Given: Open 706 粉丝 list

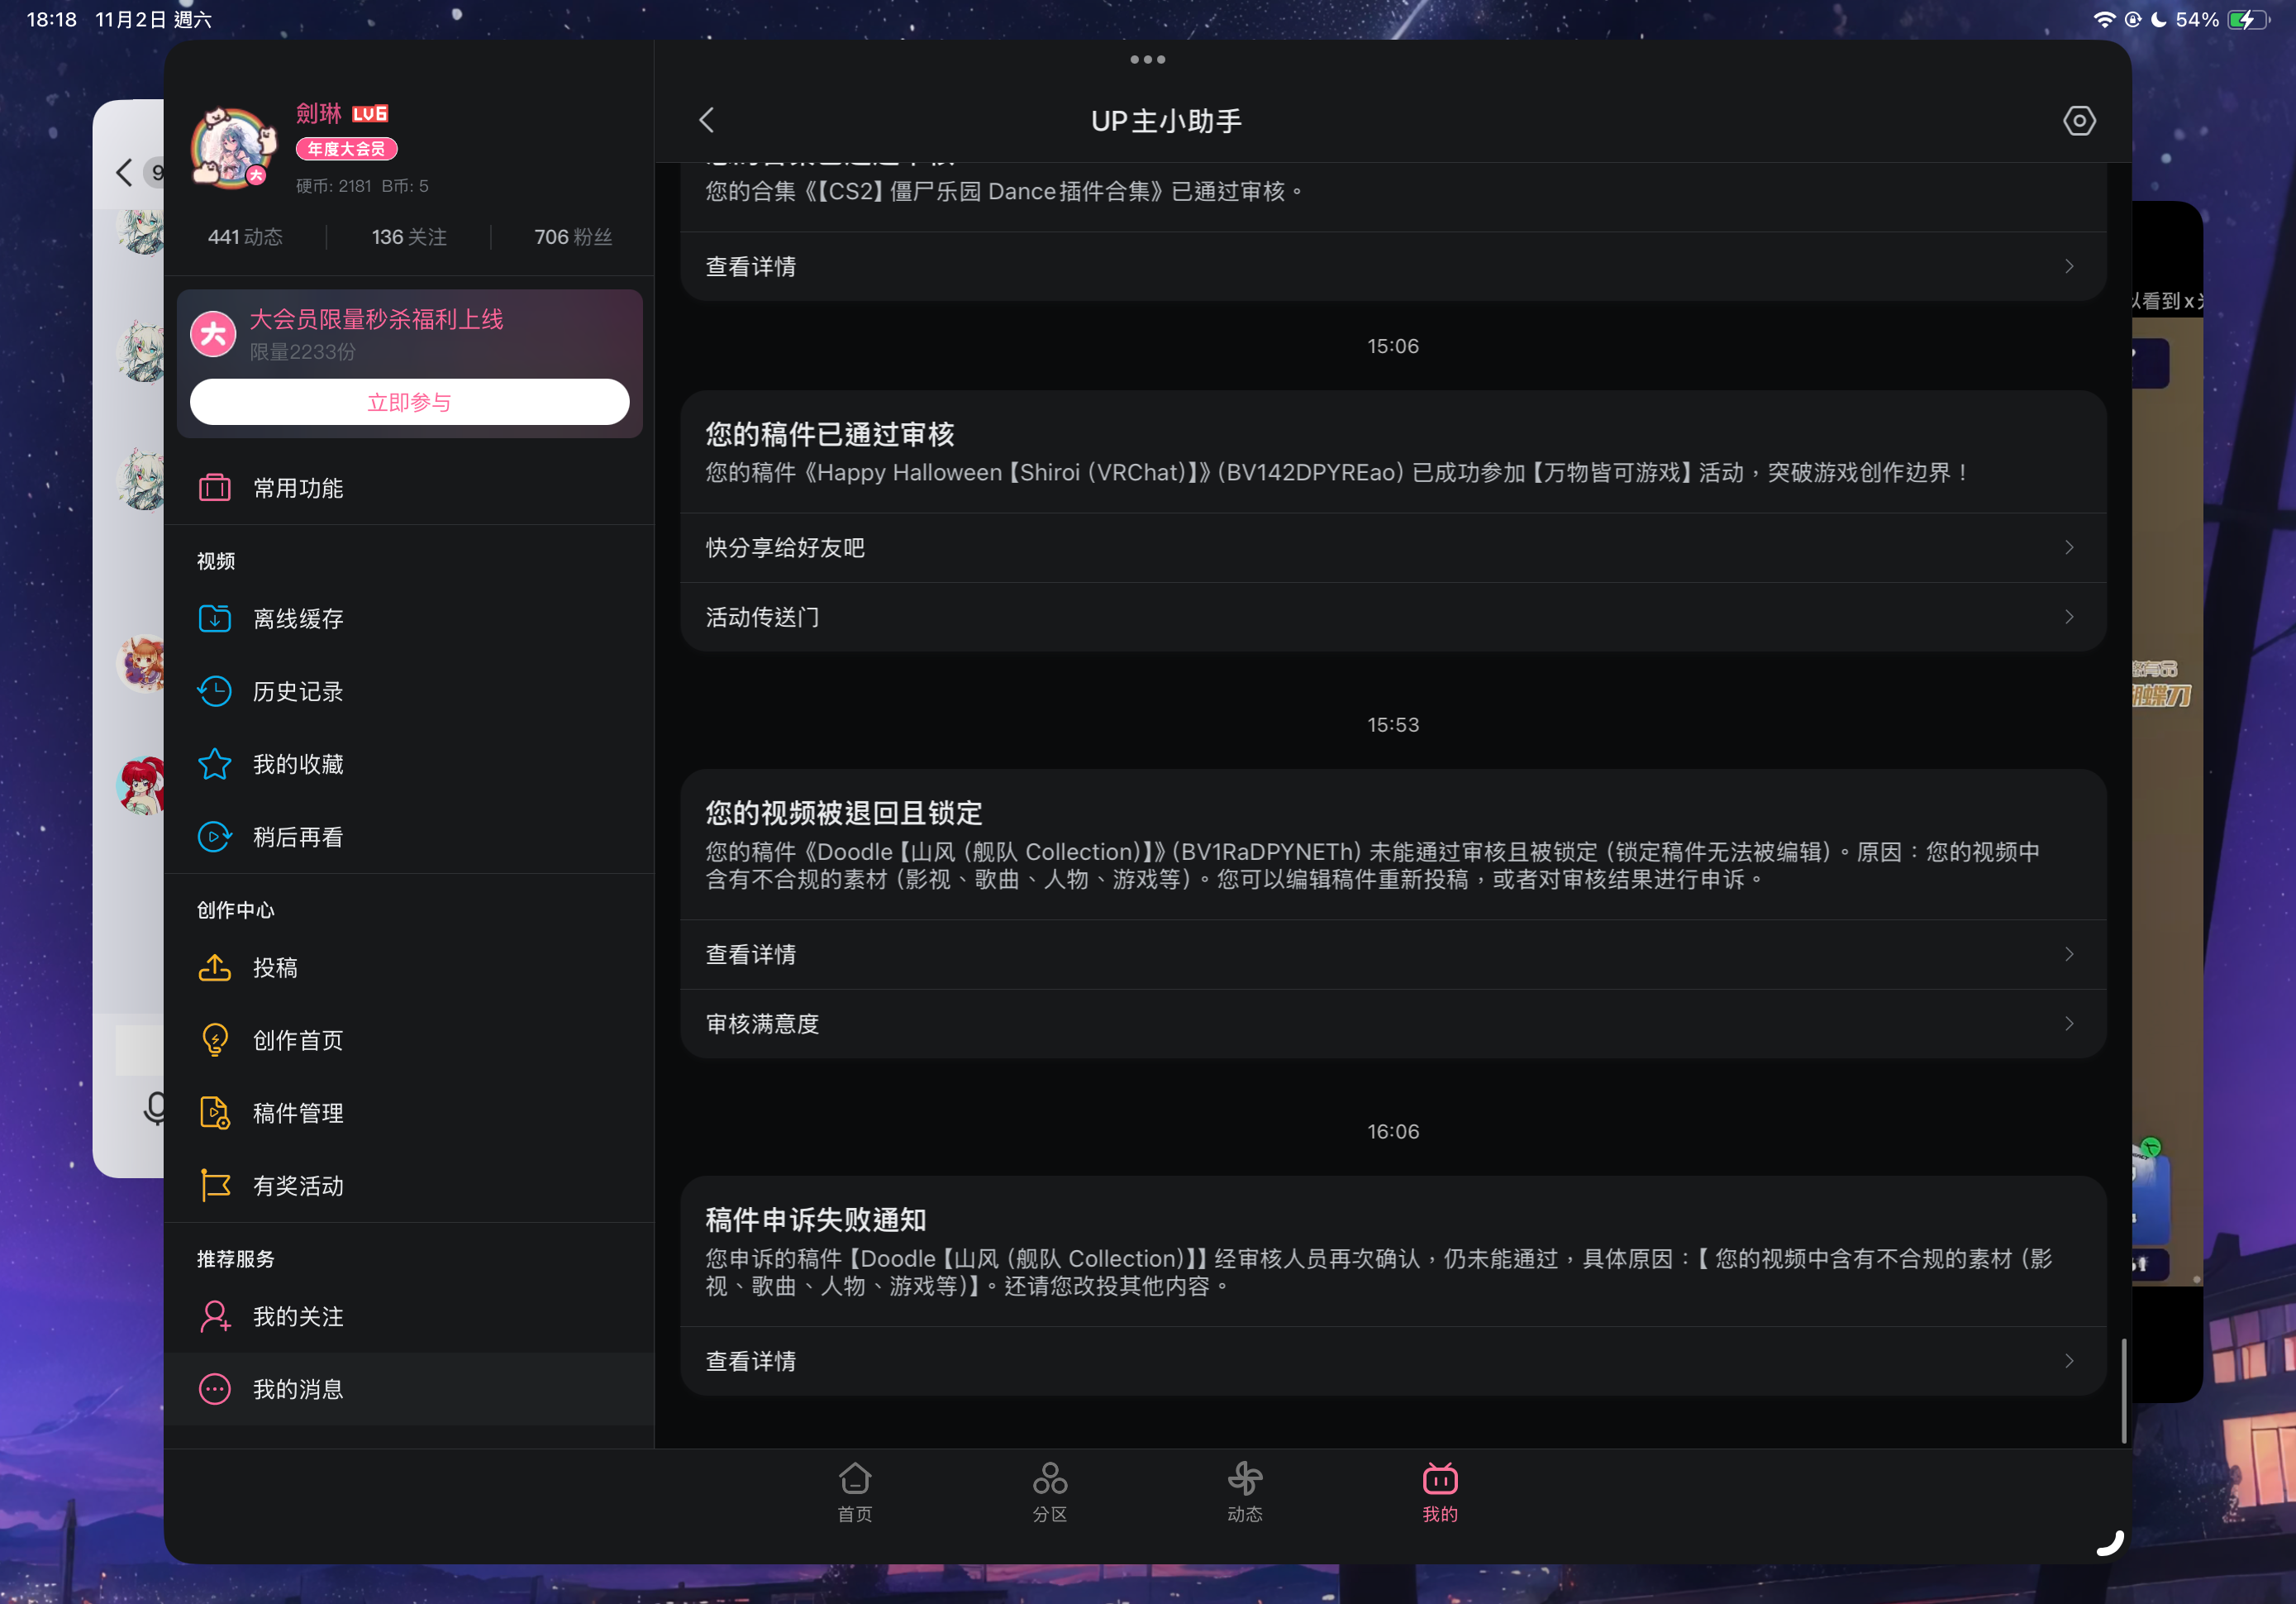Looking at the screenshot, I should tap(573, 237).
